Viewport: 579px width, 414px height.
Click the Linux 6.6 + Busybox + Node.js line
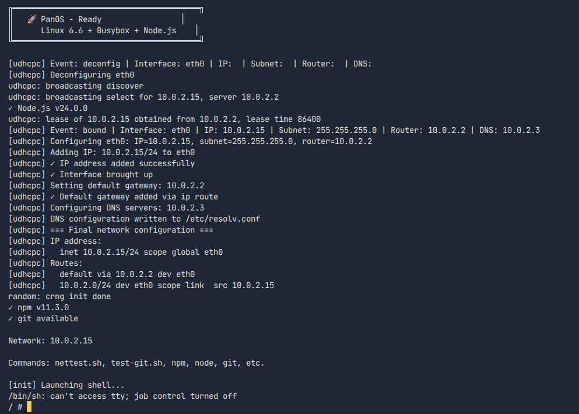coord(108,30)
